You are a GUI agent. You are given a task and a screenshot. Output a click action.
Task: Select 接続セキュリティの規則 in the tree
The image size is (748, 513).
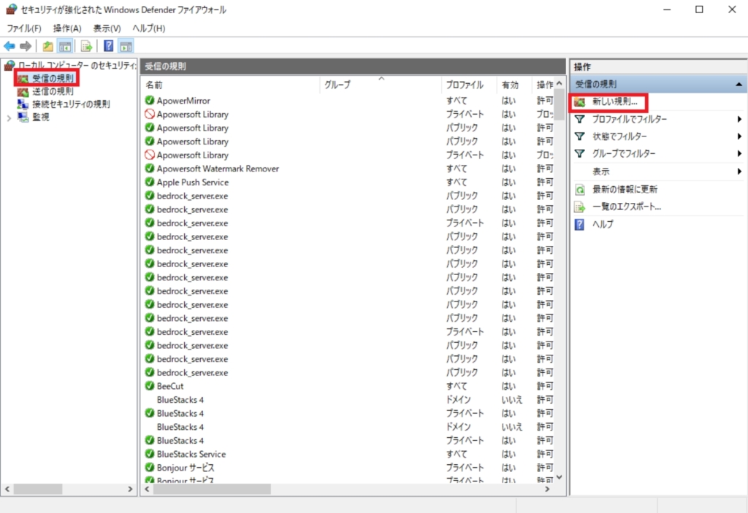pos(71,104)
